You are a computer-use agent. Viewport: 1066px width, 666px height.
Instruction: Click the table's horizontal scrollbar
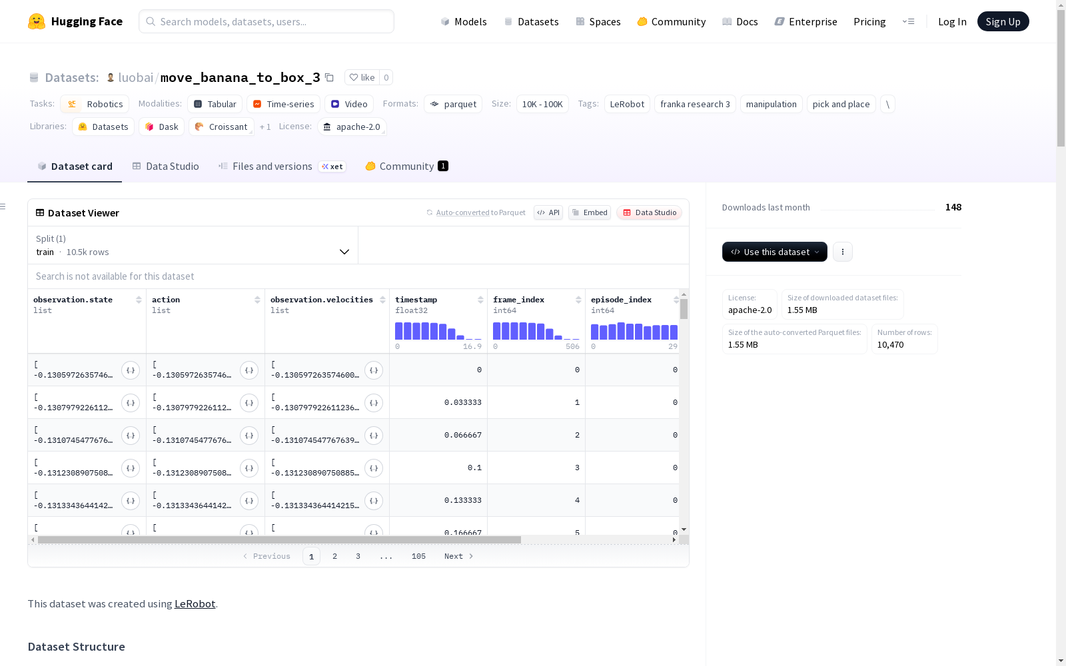pyautogui.click(x=279, y=539)
